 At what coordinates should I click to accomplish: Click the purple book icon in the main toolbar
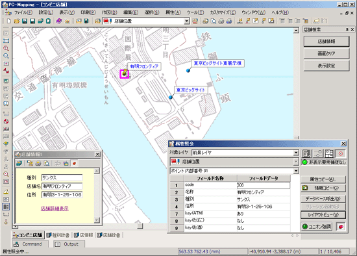(58, 21)
